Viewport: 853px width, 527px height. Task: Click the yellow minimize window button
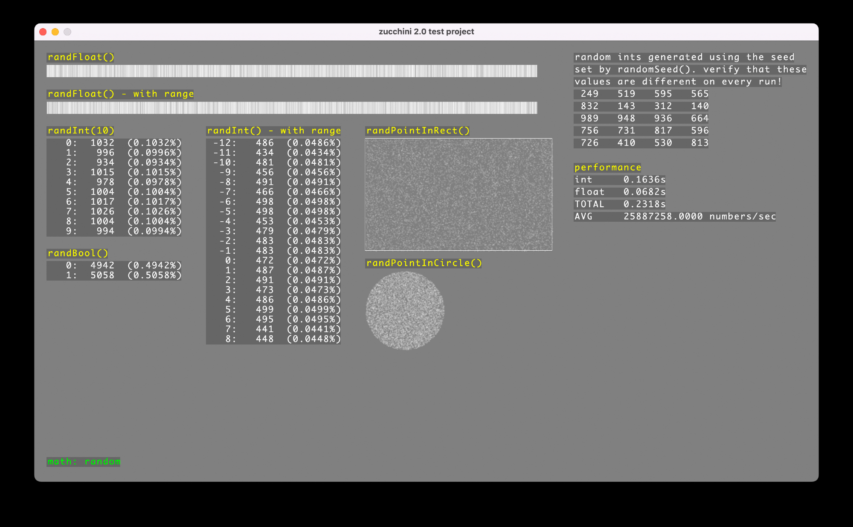[55, 32]
